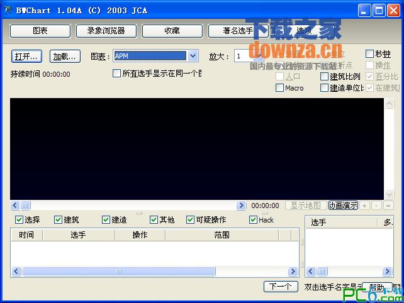
Task: Click the player panel scrollbar thumb
Action: [322, 272]
